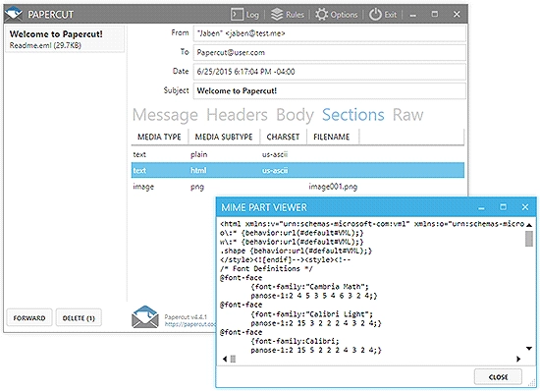
Task: Click the Cambria Math font-family line
Action: click(310, 287)
